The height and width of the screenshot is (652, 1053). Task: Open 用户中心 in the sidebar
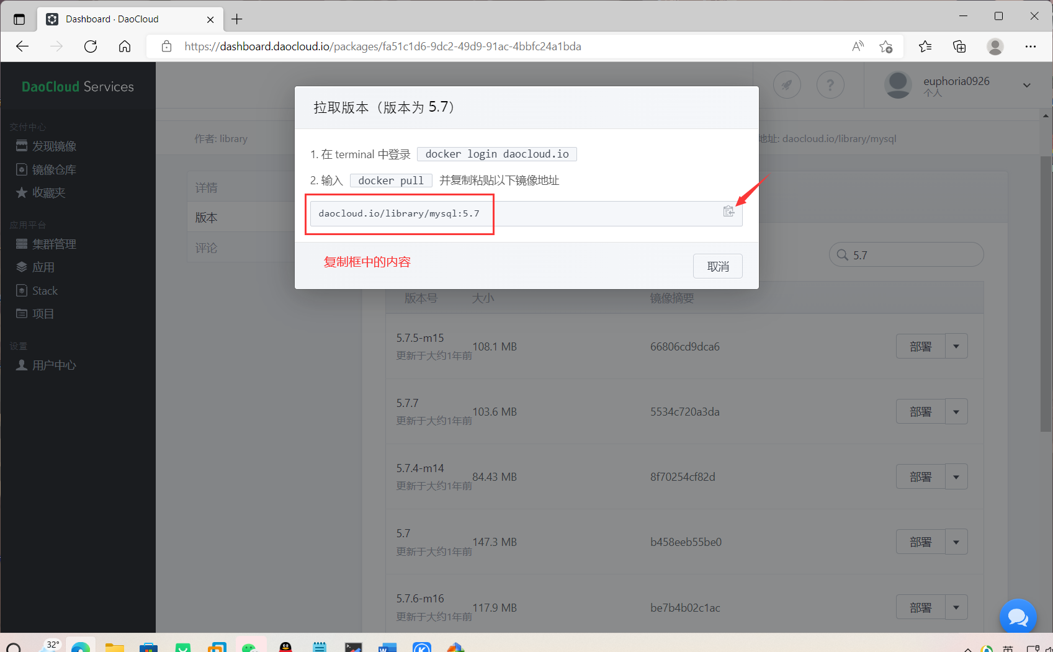[x=47, y=365]
